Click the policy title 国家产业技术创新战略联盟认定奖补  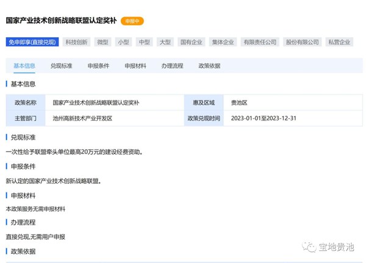(61, 21)
